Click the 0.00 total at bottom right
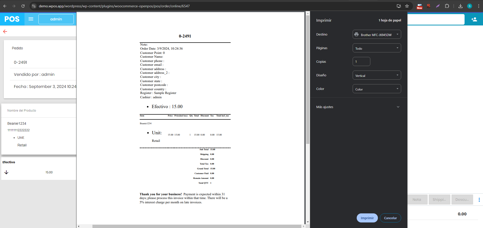The height and width of the screenshot is (228, 483). click(x=462, y=214)
